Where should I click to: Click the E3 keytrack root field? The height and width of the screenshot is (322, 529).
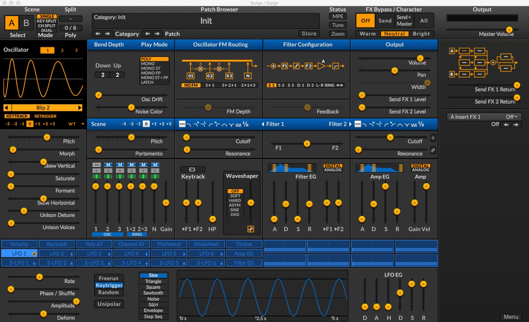[192, 169]
